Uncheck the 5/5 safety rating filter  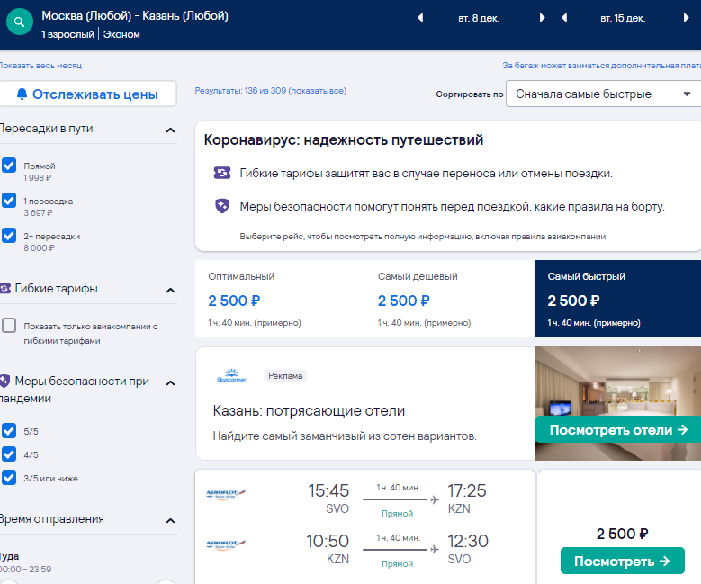(9, 431)
